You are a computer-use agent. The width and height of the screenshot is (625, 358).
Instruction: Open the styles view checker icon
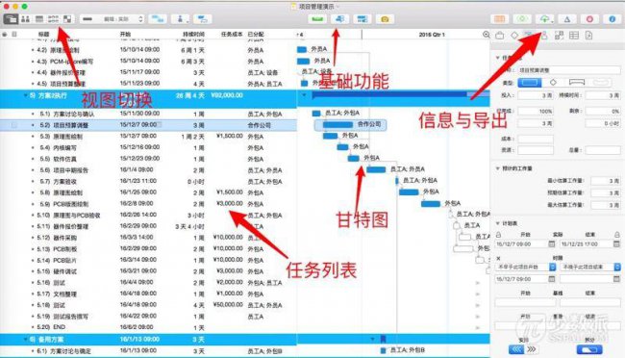coord(67,18)
